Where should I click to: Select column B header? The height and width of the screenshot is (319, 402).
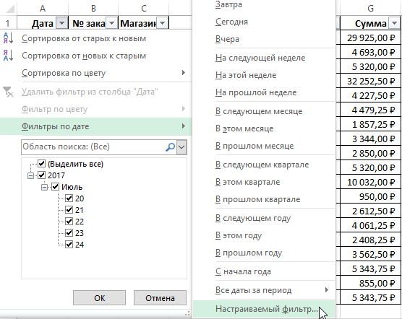click(93, 8)
